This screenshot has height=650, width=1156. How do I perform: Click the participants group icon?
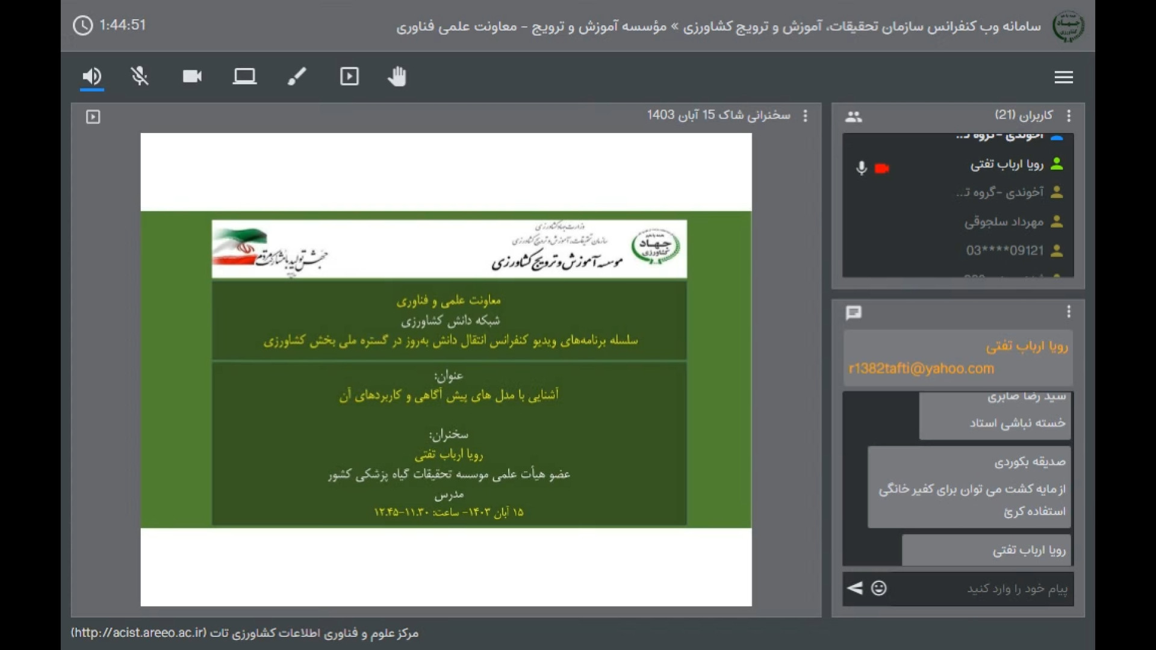point(853,117)
